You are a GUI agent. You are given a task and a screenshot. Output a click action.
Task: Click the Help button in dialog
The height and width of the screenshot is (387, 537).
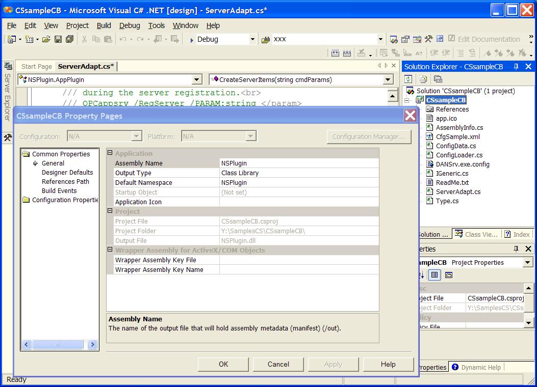(388, 364)
